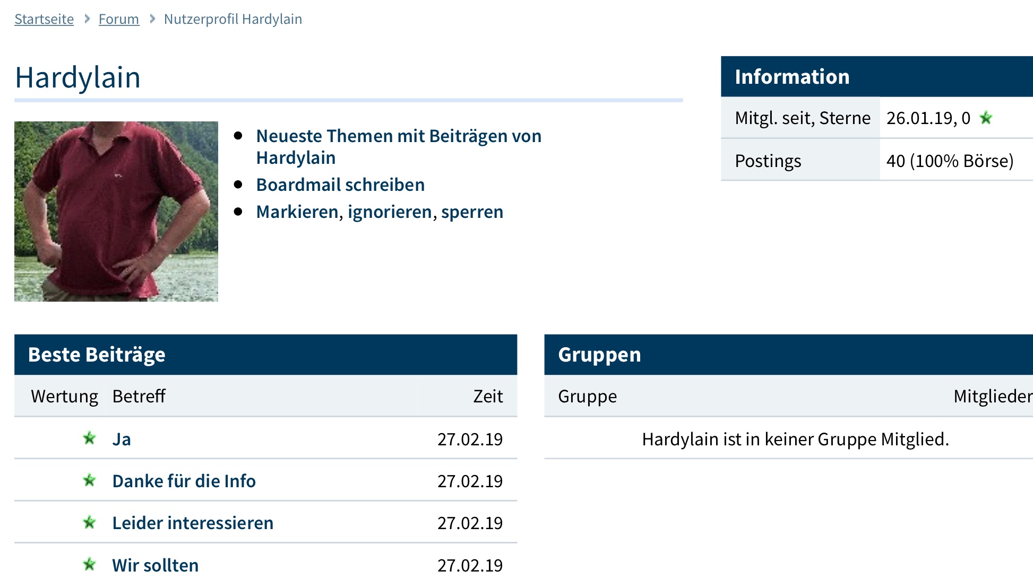1033x580 pixels.
Task: Click the chevron after "Startseite"
Action: pos(87,19)
